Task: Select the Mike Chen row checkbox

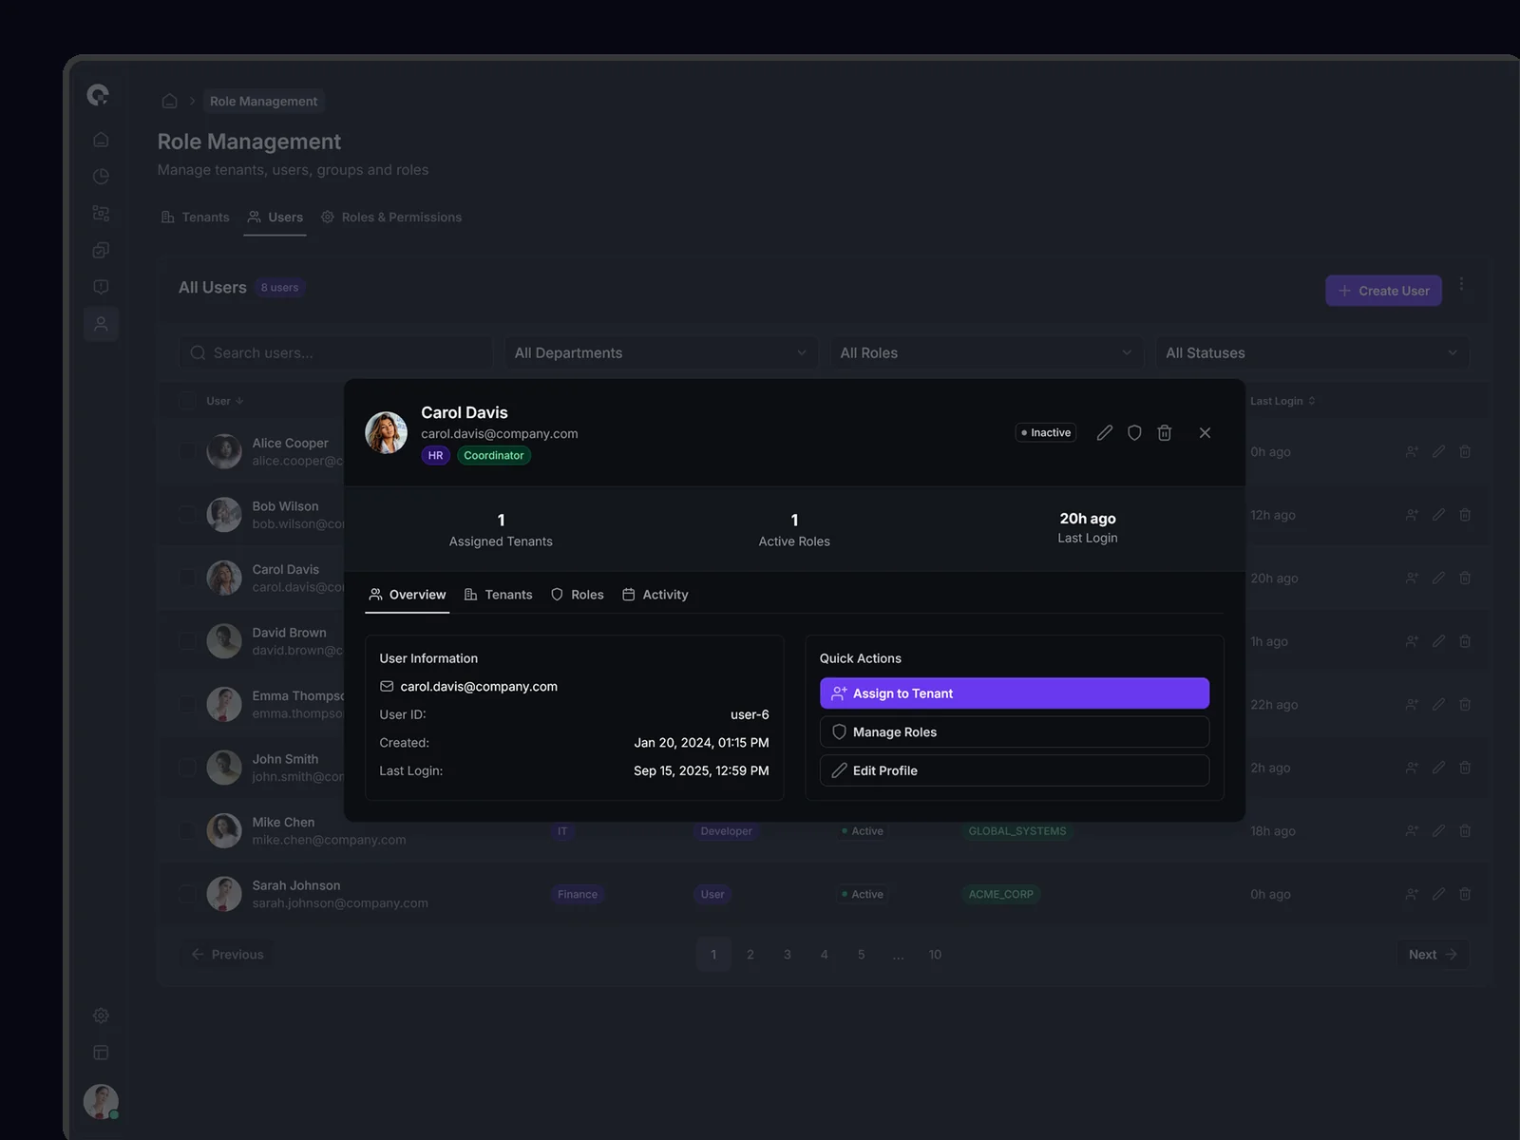Action: (x=188, y=831)
